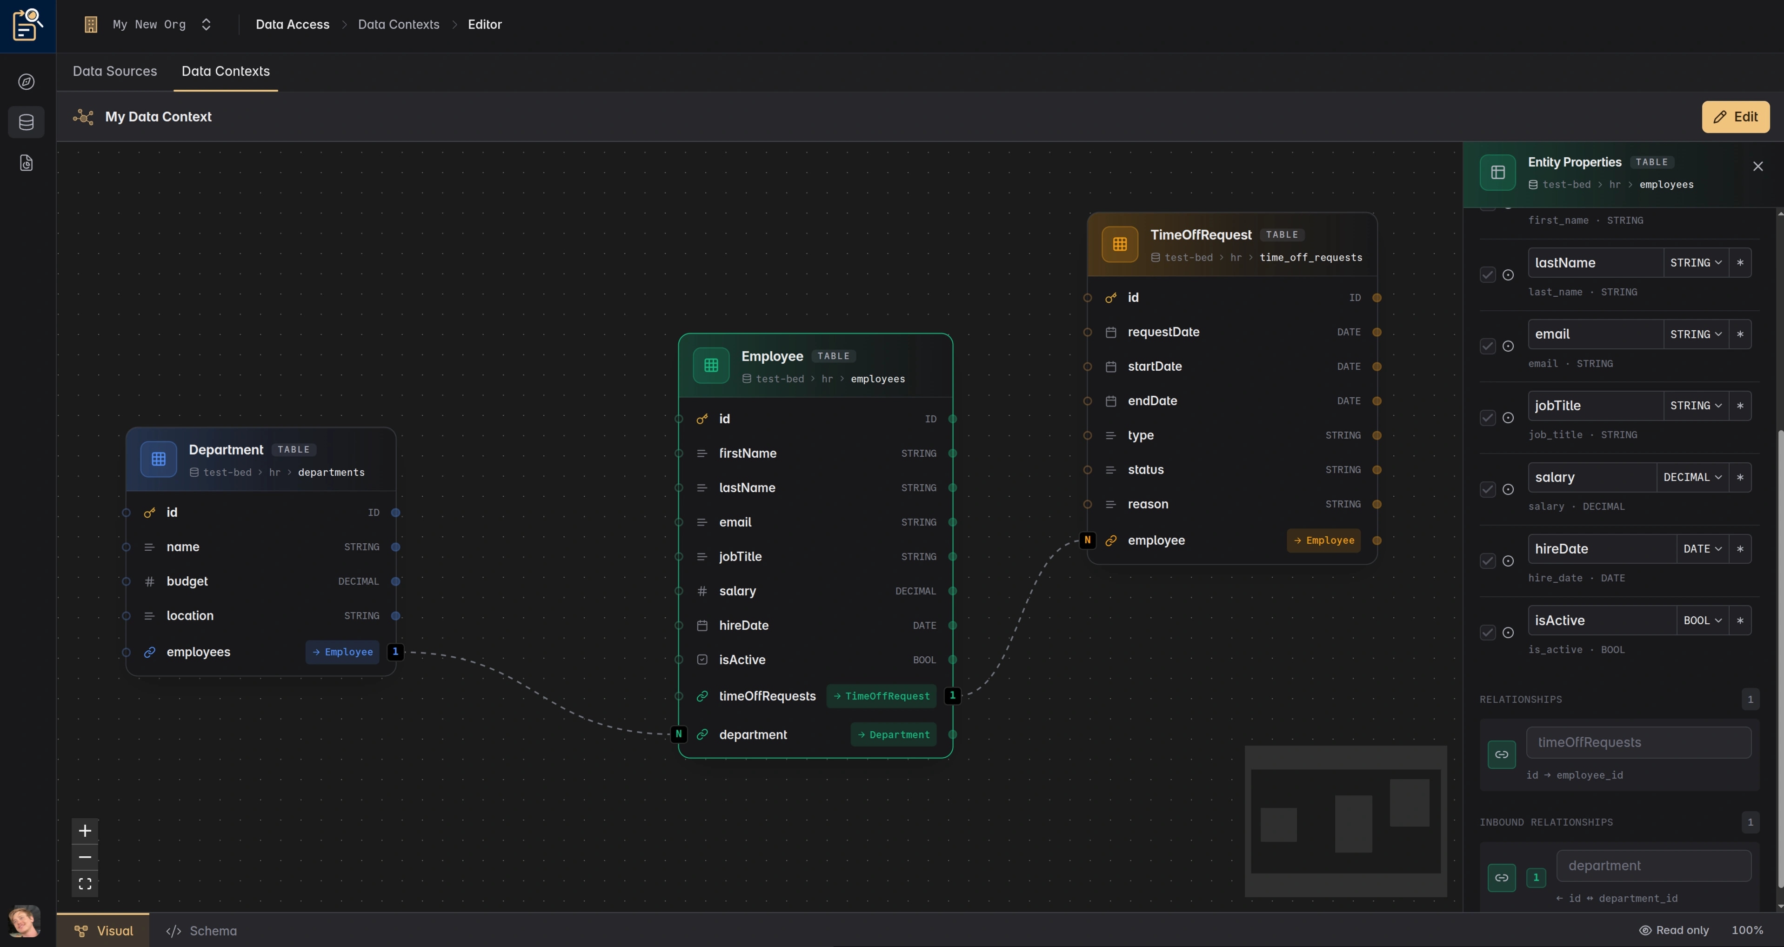Click the inbound department relationship name field

pyautogui.click(x=1654, y=866)
